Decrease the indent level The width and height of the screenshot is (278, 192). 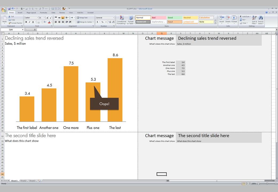pyautogui.click(x=67, y=22)
